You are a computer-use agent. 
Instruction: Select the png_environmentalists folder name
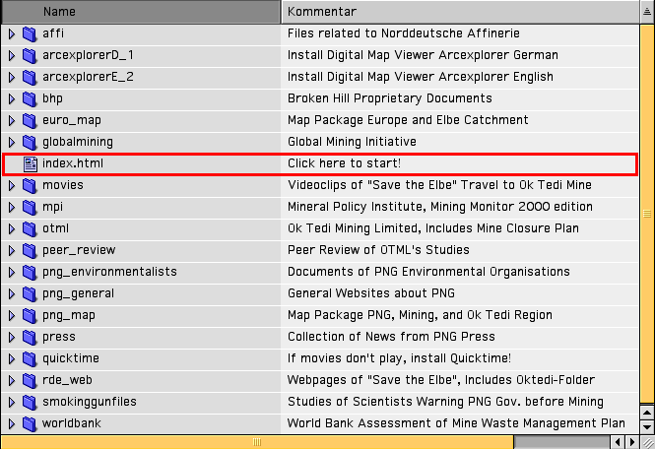(109, 273)
